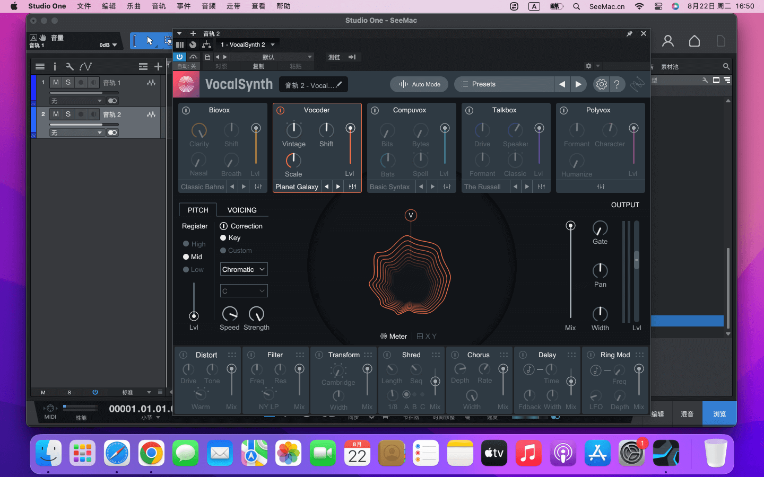Open the 音轨 menu in menu bar

(x=159, y=6)
